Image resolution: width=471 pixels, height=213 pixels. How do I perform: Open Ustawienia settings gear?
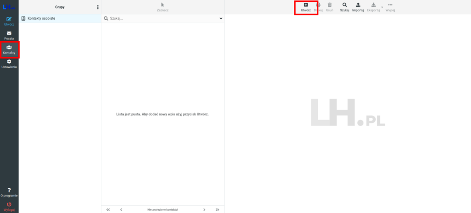(x=9, y=64)
